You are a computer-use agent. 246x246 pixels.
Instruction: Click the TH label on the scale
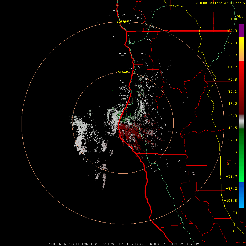(x=235, y=213)
